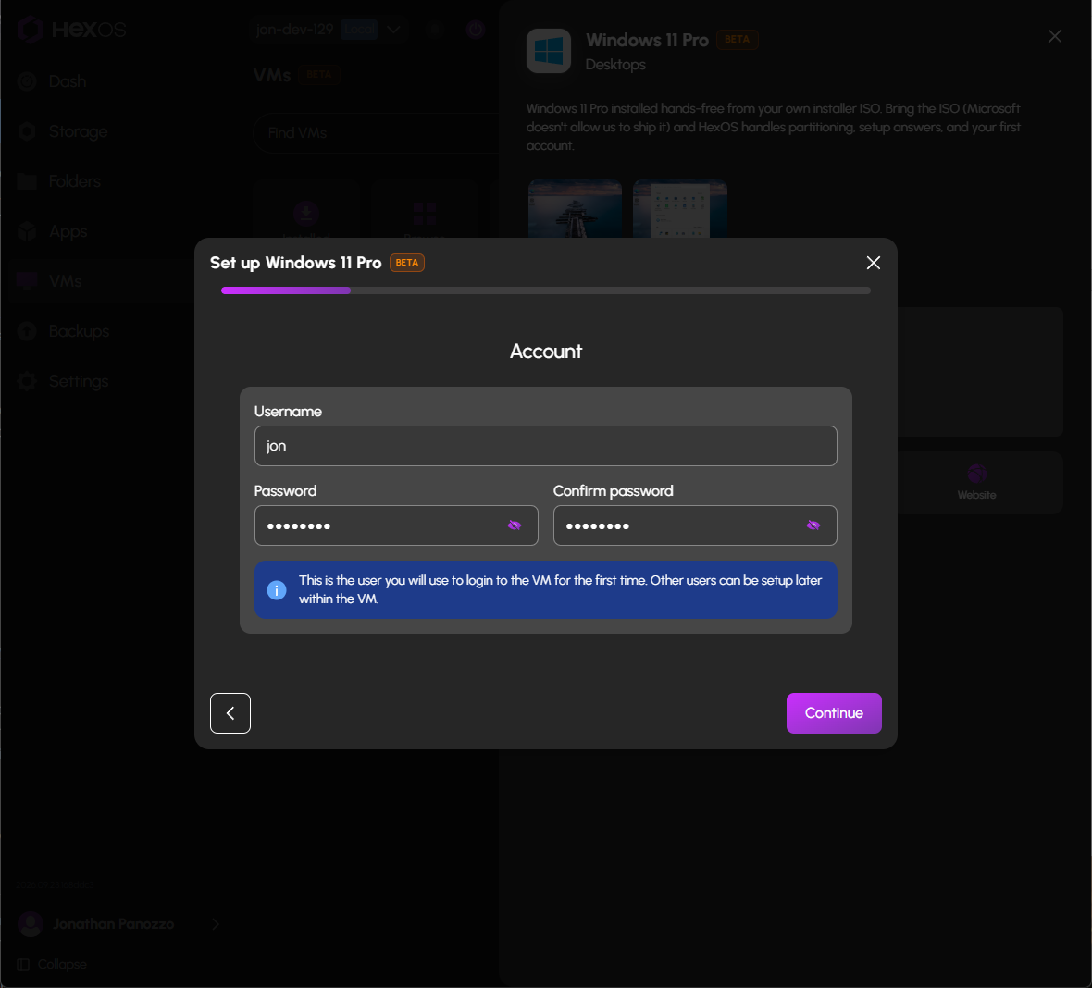Open the first Windows 11 screenshot thumbnail

[576, 209]
